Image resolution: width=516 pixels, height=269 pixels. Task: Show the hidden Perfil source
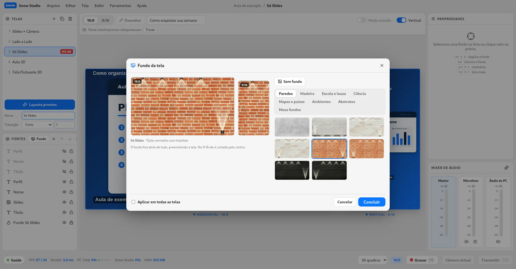pos(64,151)
